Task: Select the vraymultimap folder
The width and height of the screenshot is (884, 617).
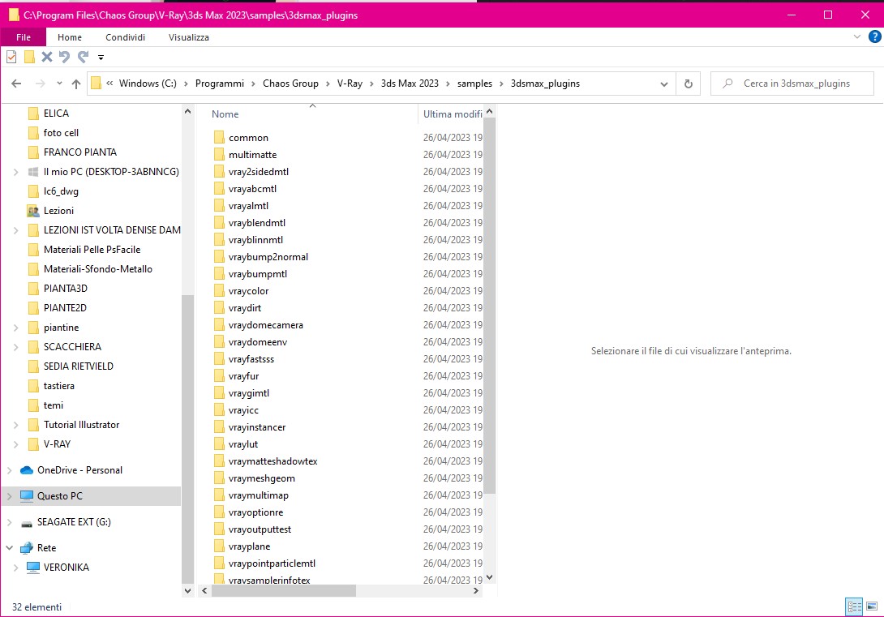Action: (258, 495)
